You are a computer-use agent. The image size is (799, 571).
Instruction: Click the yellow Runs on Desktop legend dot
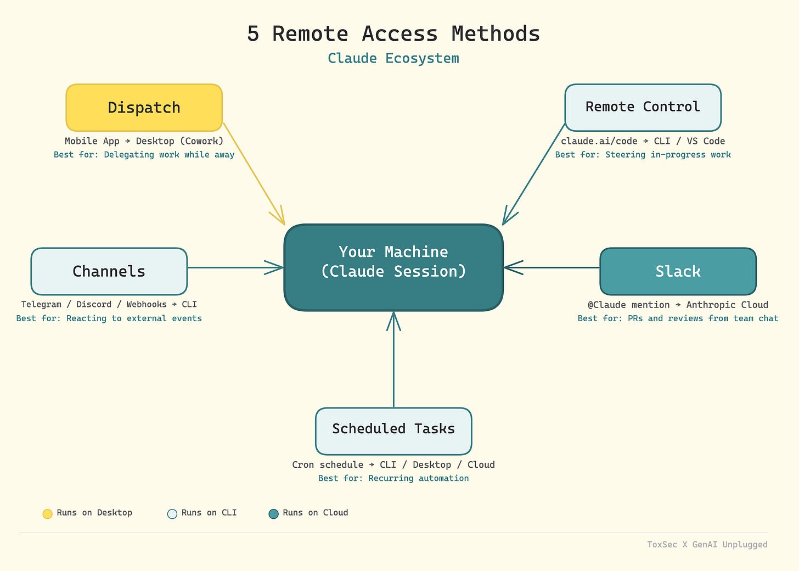point(47,513)
